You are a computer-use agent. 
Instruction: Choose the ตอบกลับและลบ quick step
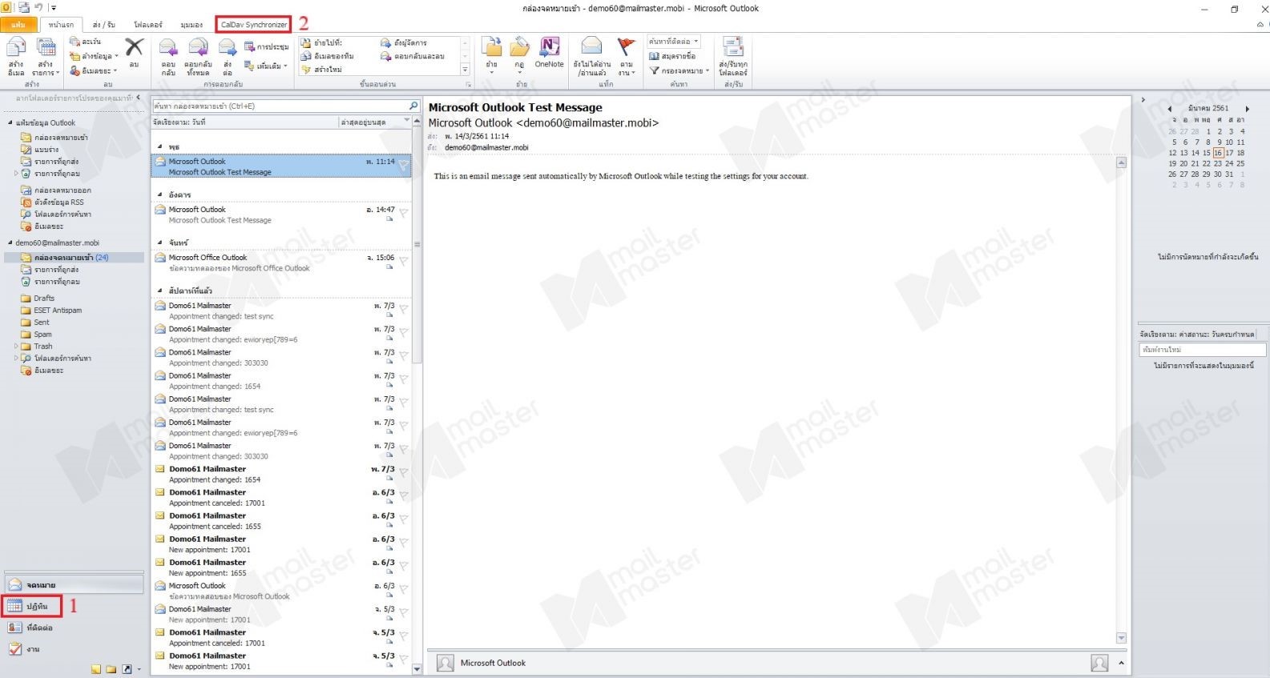[x=413, y=56]
